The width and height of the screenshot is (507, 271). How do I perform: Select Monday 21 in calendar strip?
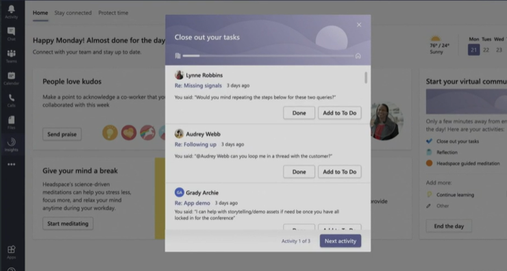(x=473, y=50)
